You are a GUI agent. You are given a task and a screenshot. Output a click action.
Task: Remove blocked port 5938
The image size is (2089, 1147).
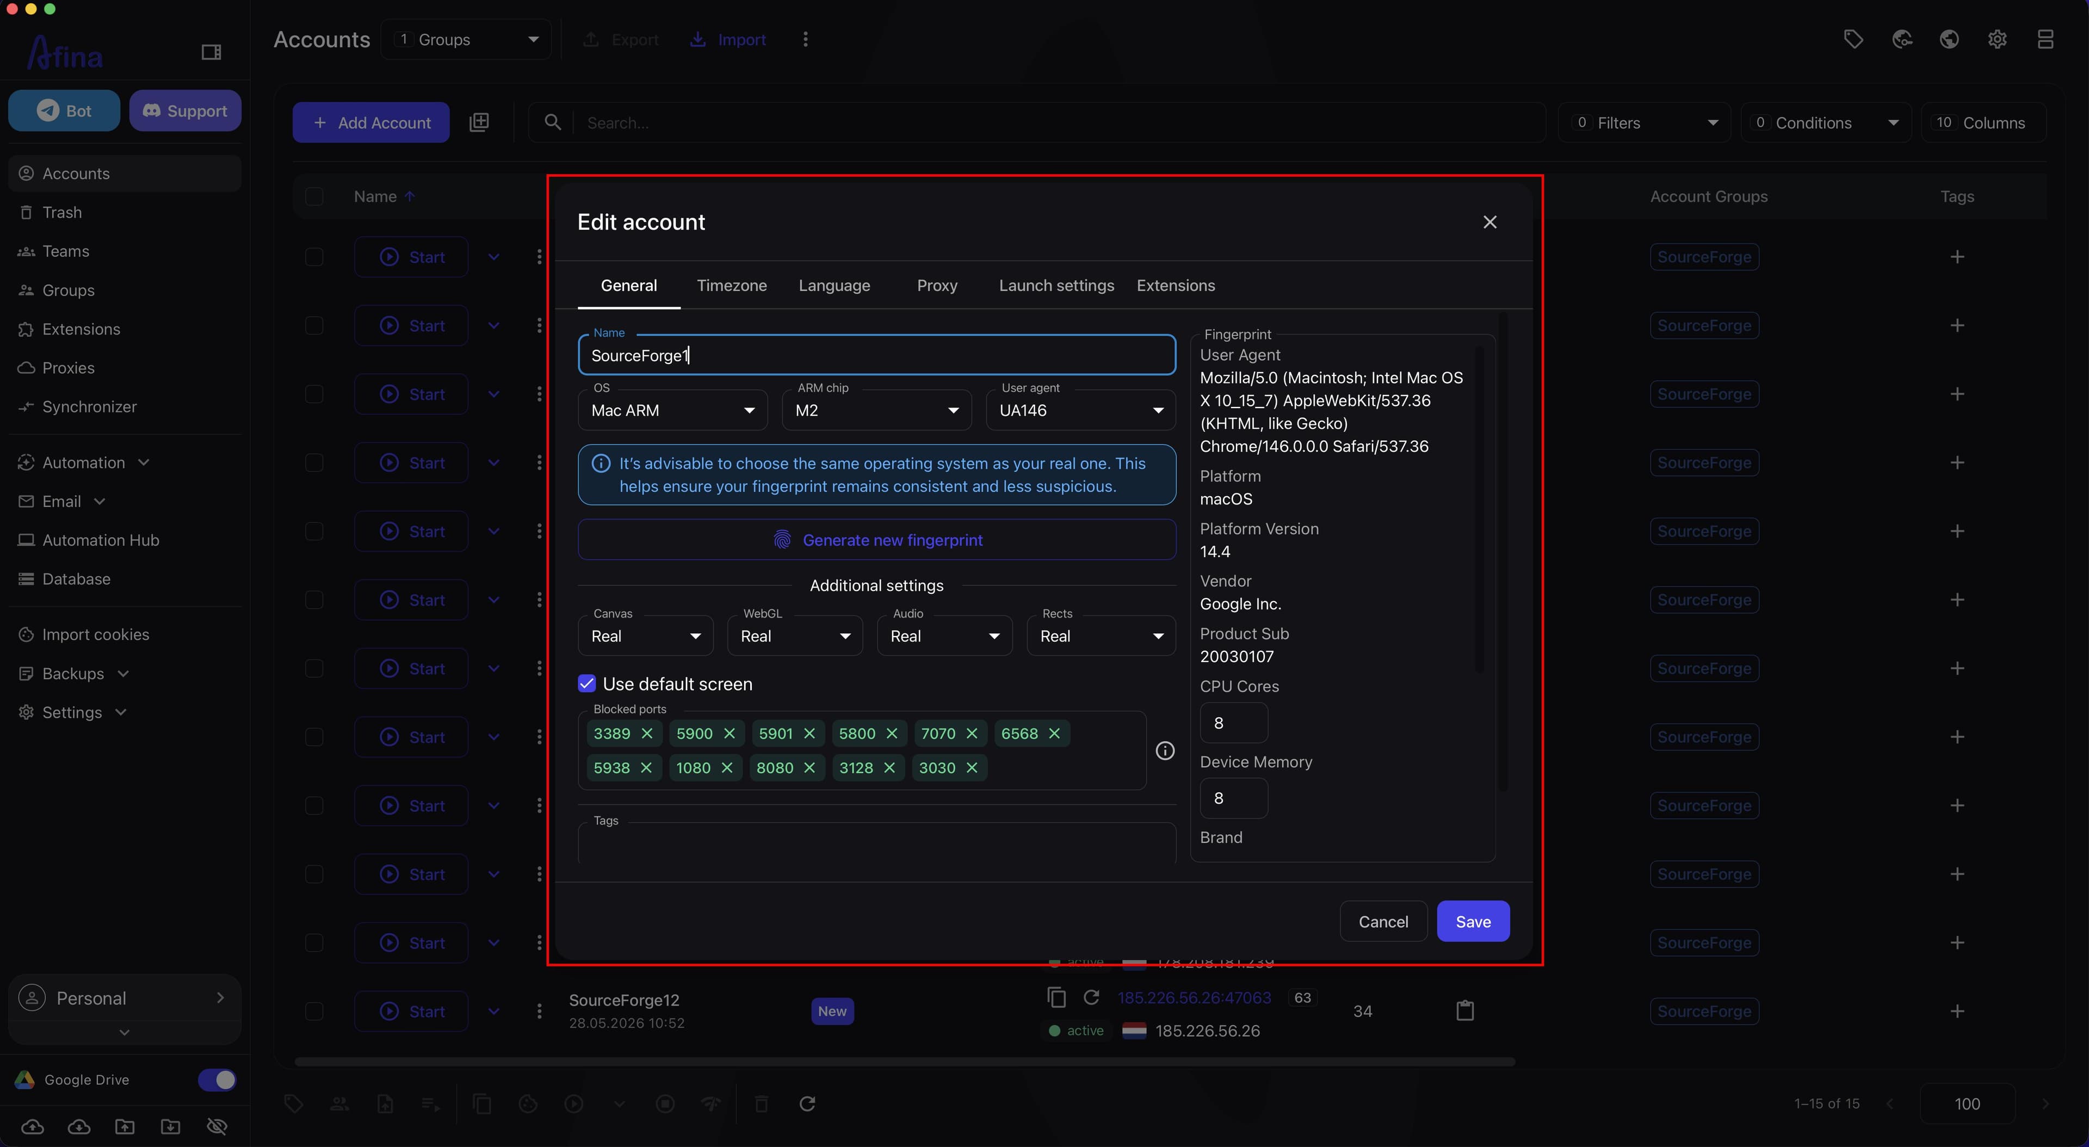click(x=646, y=767)
